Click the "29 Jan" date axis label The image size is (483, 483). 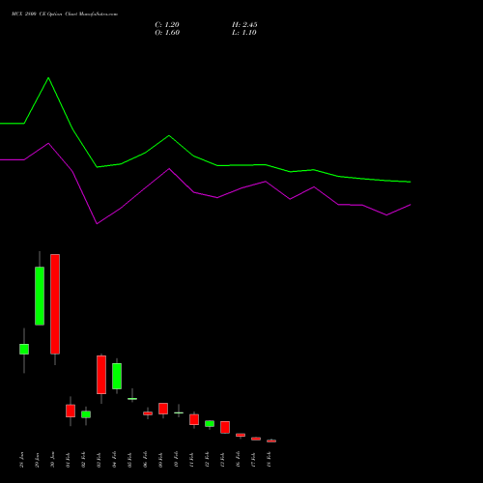pos(37,460)
